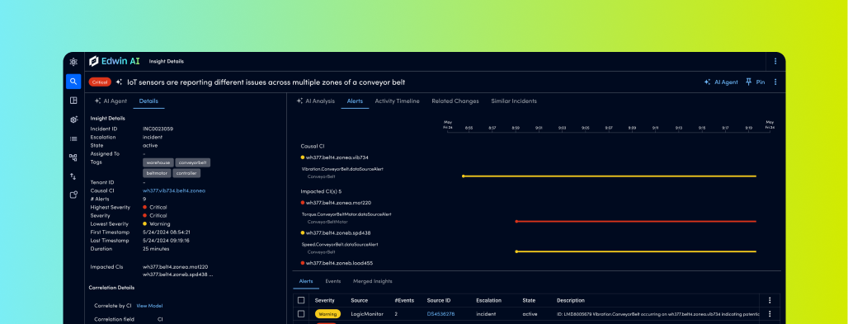848x324 pixels.
Task: Click First Timestamp value 5/24/2024 08:54:21
Action: coord(166,232)
